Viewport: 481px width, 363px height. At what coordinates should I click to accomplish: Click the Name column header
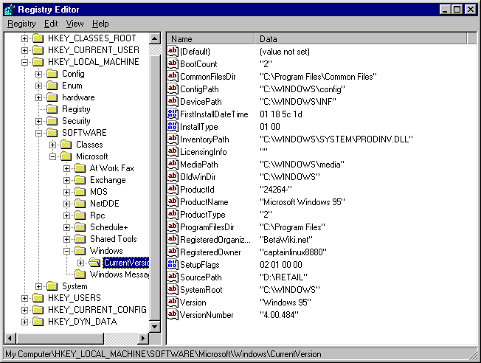pyautogui.click(x=210, y=38)
